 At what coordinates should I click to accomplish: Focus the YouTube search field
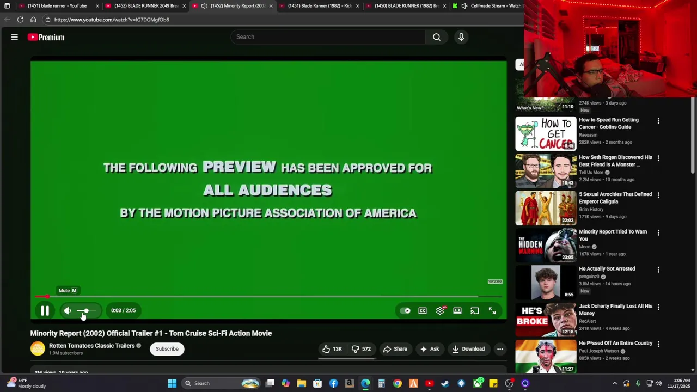click(328, 37)
